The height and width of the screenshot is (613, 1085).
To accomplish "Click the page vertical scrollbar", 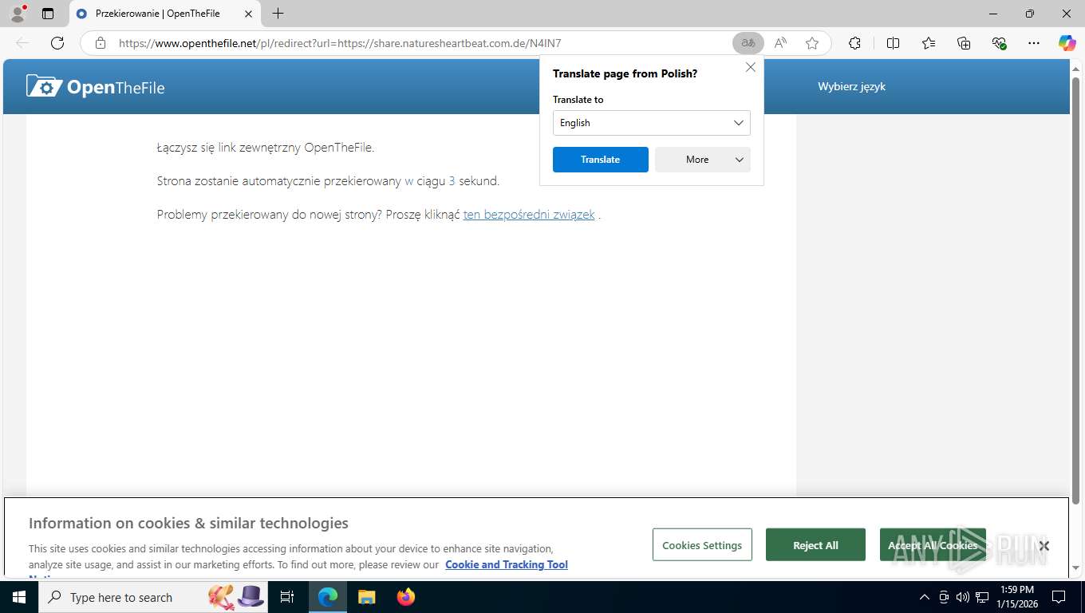I will (x=1076, y=292).
